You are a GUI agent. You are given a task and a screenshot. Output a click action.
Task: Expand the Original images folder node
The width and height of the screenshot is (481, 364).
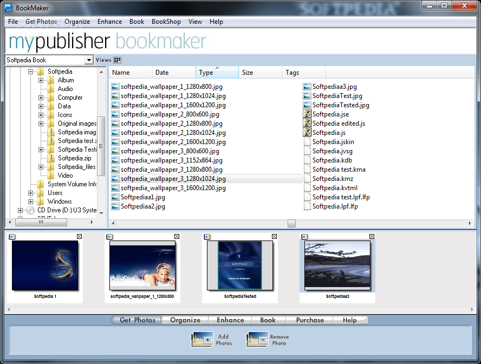(x=41, y=123)
